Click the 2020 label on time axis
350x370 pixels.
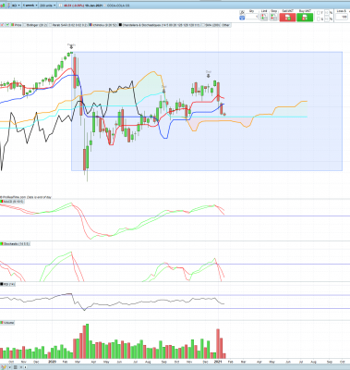[52, 361]
